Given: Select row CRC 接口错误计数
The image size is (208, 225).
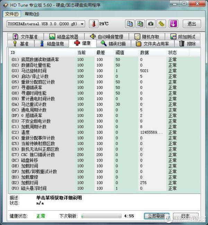Looking at the screenshot, I should 104,155.
